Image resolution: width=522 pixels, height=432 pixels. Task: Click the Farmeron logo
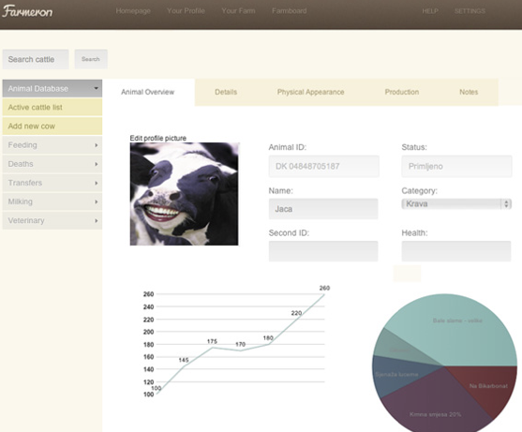pos(27,11)
